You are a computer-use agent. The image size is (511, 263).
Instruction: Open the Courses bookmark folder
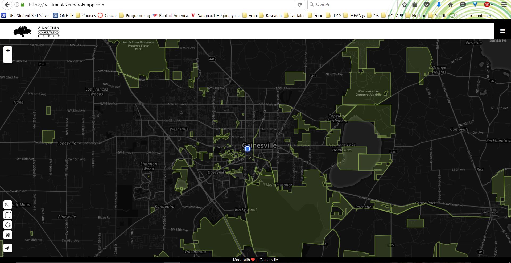86,15
